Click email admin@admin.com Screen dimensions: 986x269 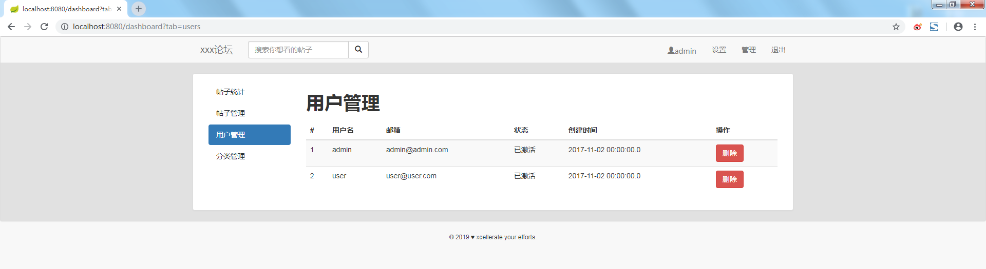pos(417,150)
